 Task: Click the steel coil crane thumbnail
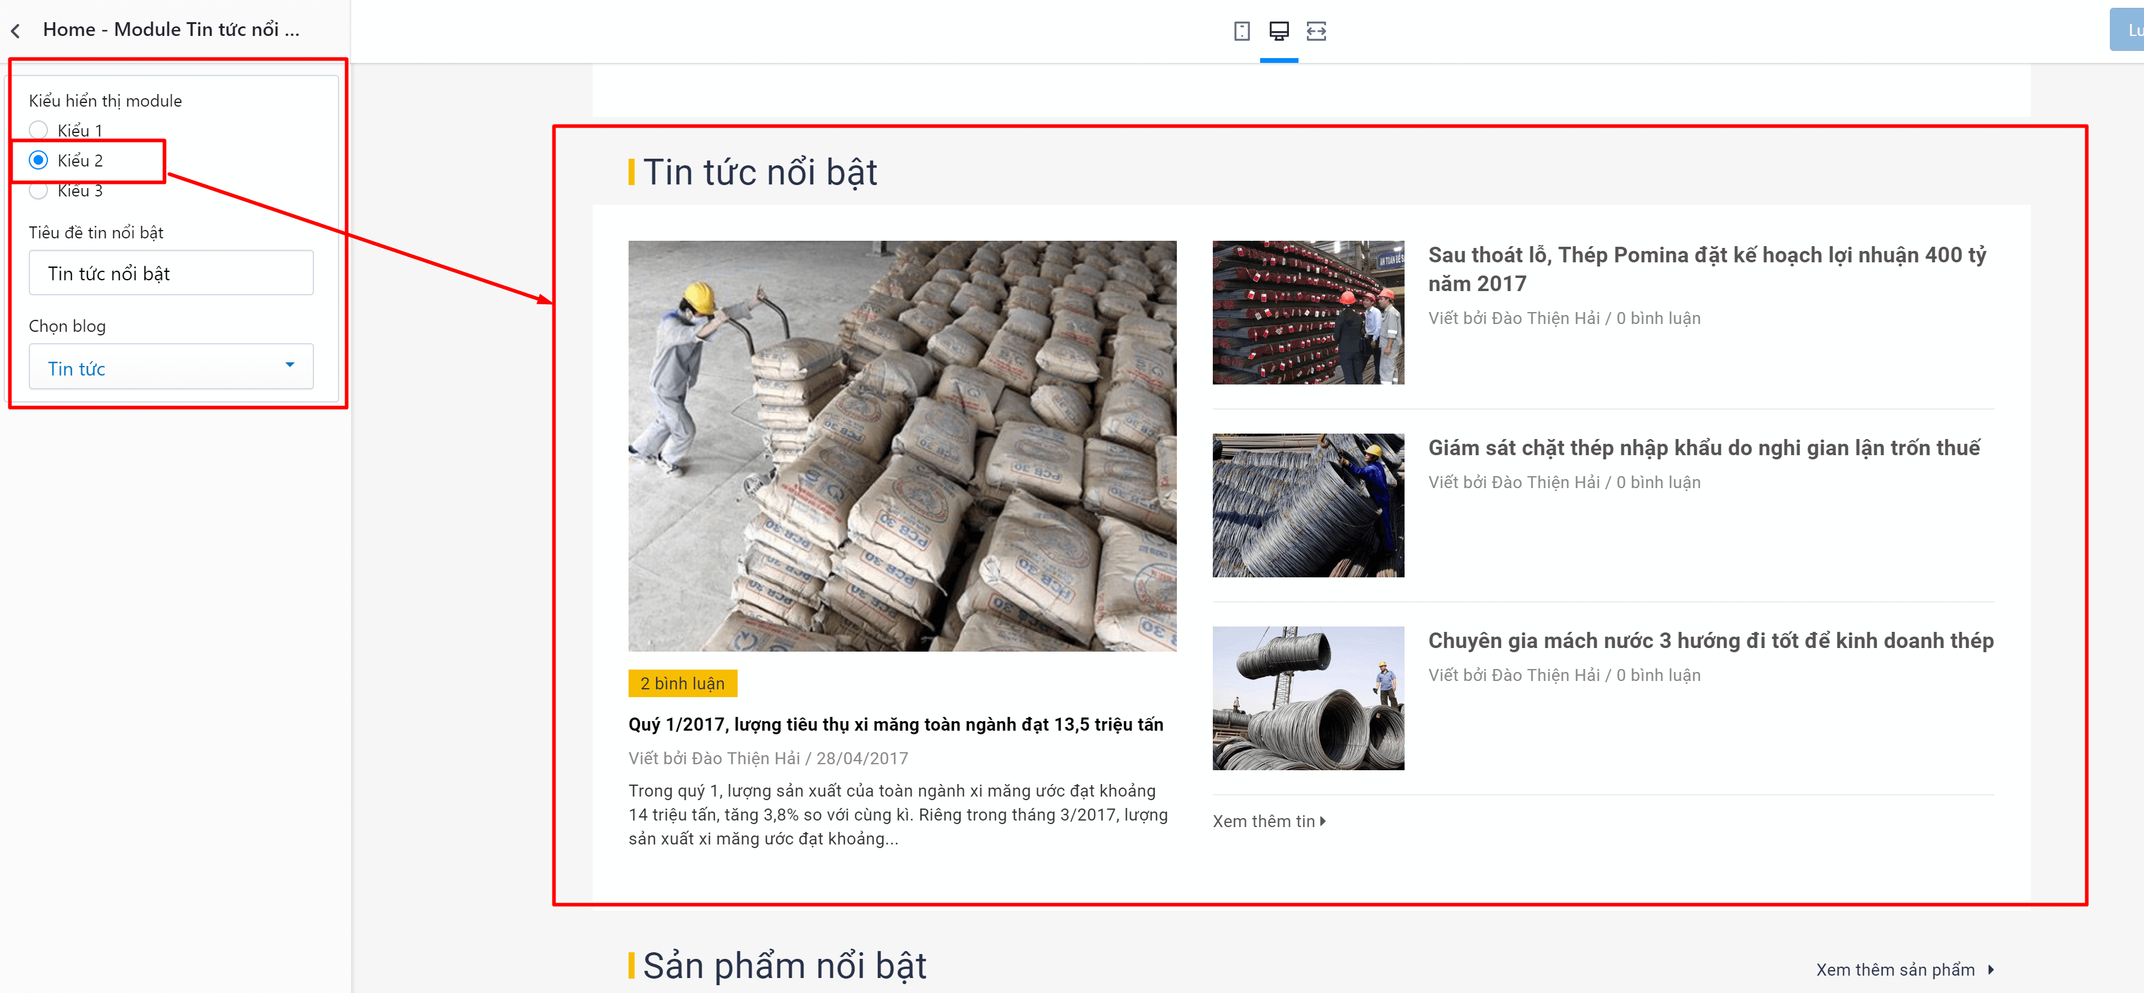tap(1307, 698)
